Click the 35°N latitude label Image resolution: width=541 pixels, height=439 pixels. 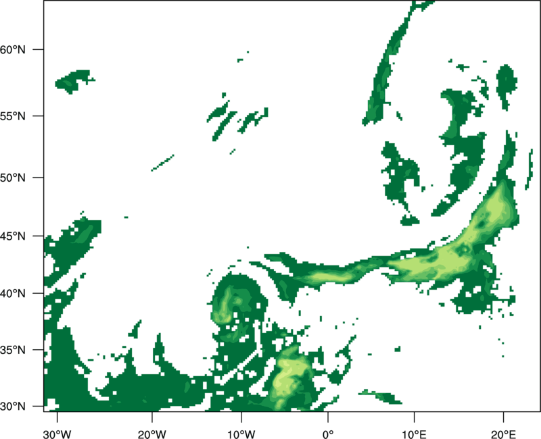pyautogui.click(x=13, y=350)
